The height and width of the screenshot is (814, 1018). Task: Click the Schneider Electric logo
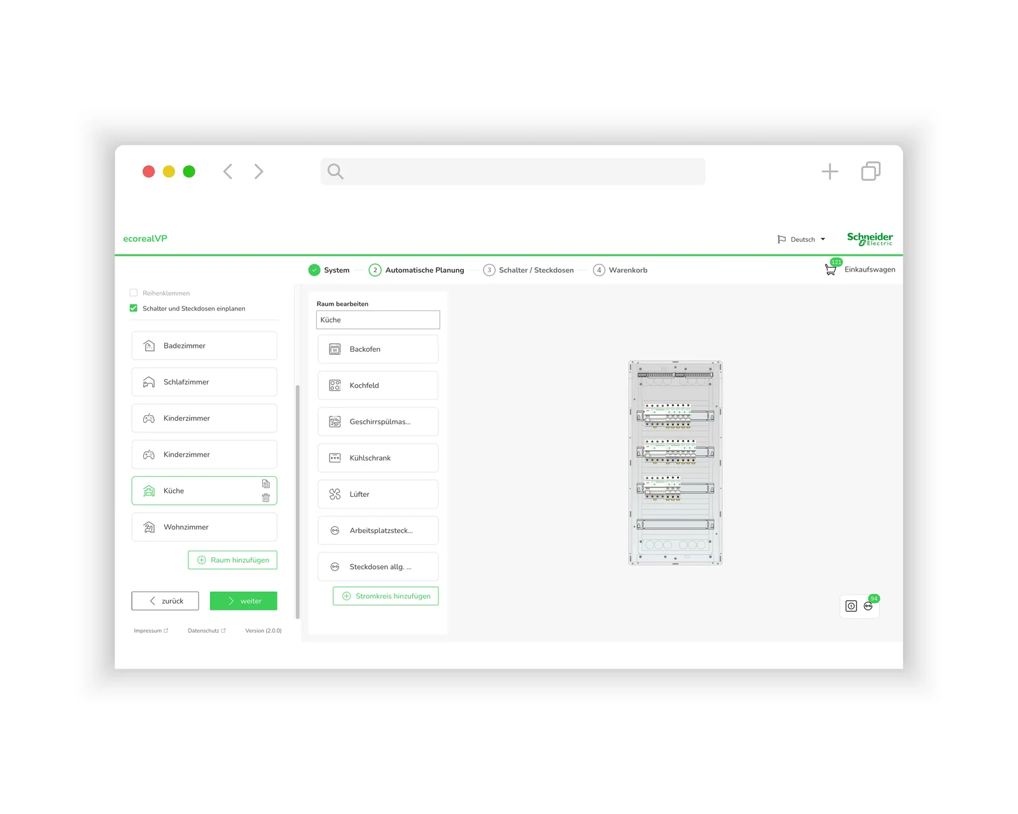(870, 238)
